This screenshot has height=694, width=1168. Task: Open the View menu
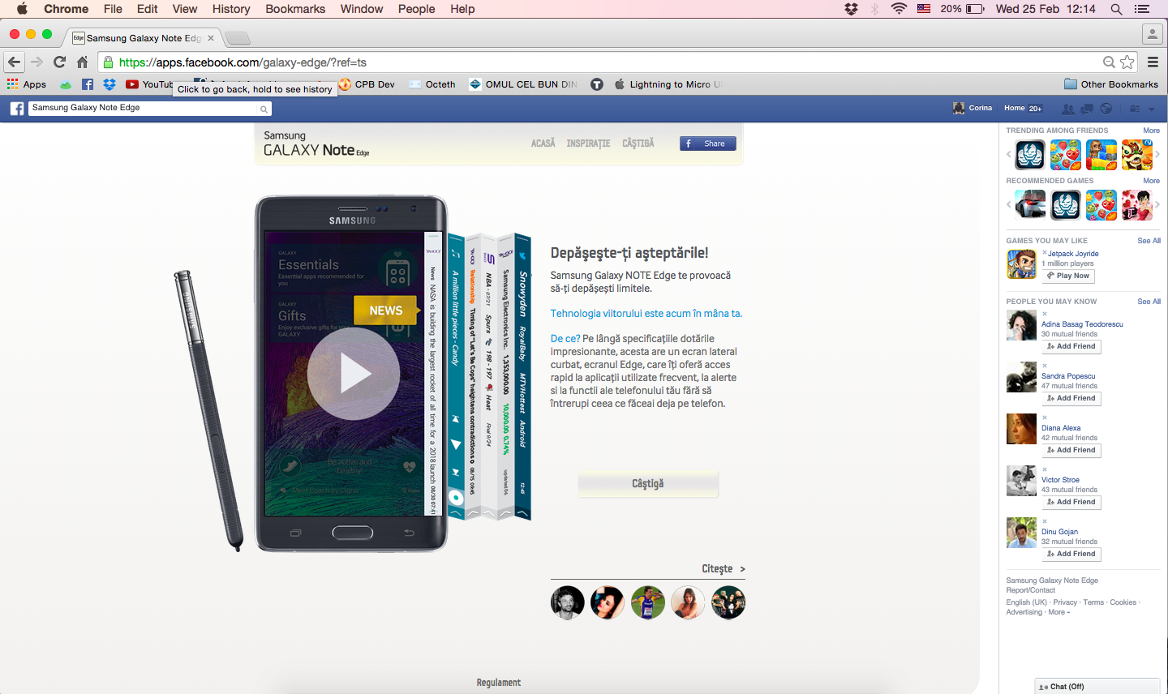pyautogui.click(x=185, y=9)
